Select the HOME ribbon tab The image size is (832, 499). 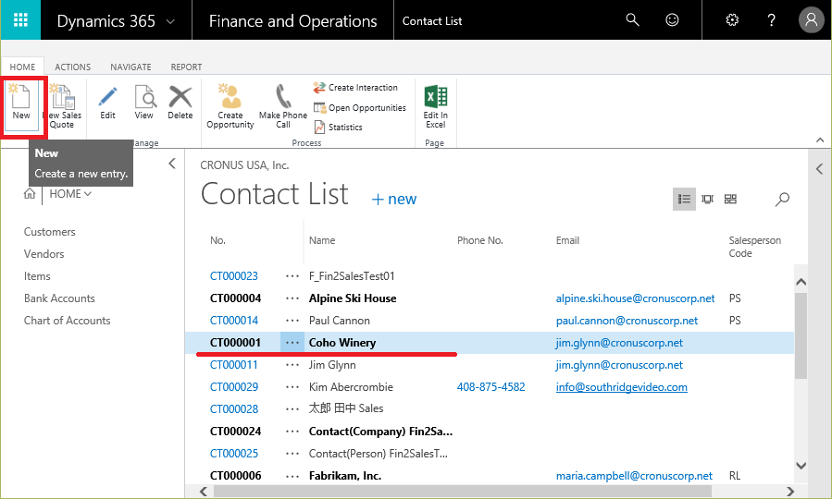coord(22,67)
